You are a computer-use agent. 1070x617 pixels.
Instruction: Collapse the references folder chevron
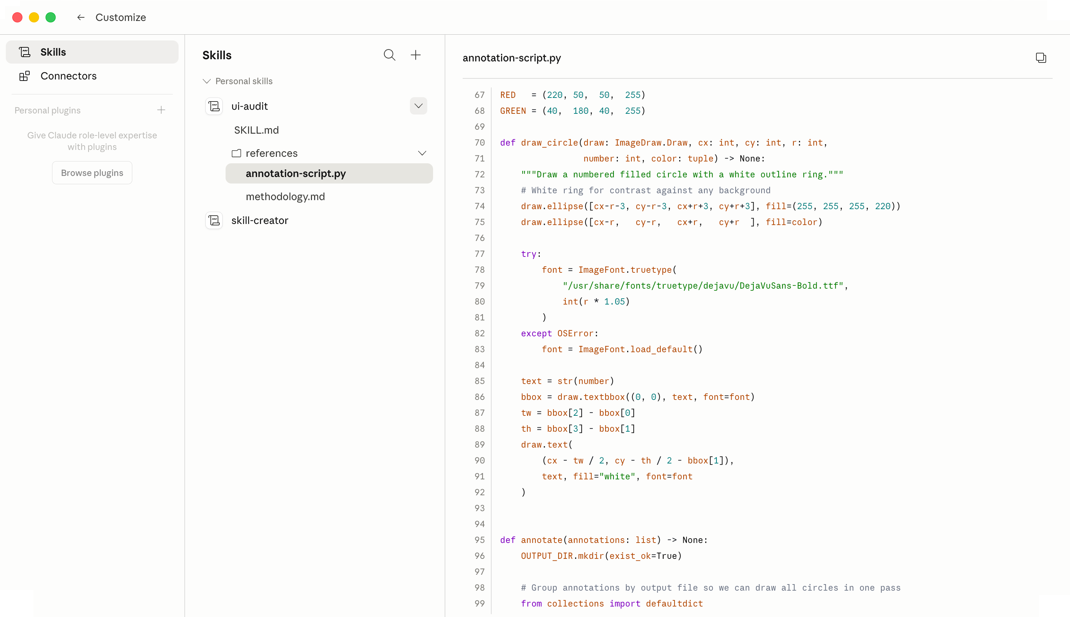(422, 153)
